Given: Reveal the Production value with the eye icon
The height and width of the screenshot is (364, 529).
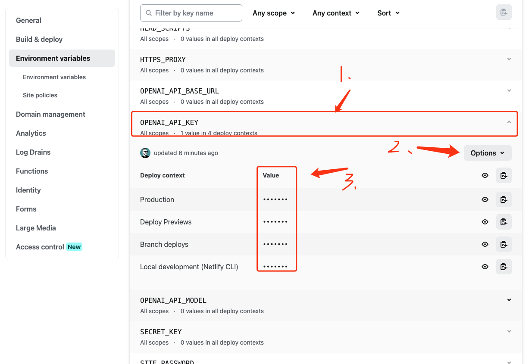Looking at the screenshot, I should [x=485, y=199].
